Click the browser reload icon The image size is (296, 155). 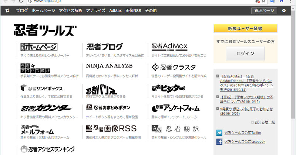pyautogui.click(x=21, y=1)
